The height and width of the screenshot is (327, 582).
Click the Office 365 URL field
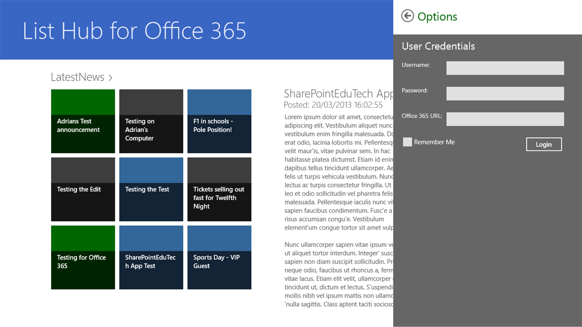click(505, 119)
